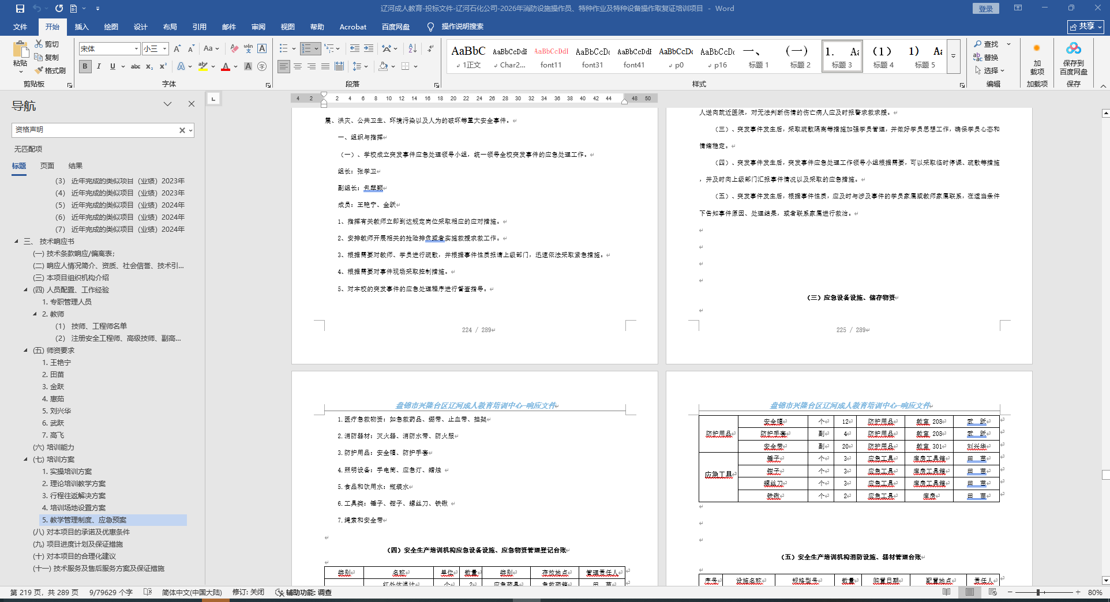
Task: Click the 登录 sign-in button
Action: click(x=985, y=9)
